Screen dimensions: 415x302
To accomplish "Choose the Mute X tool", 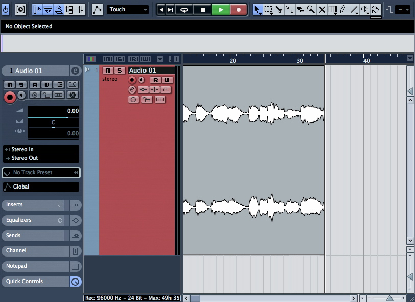I will coord(322,9).
